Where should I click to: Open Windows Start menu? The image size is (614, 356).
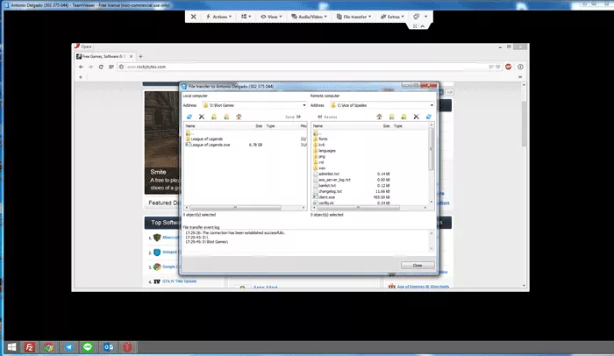coord(11,347)
